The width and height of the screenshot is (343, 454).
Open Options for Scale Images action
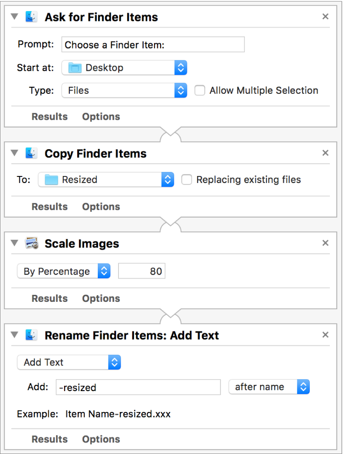(x=101, y=299)
